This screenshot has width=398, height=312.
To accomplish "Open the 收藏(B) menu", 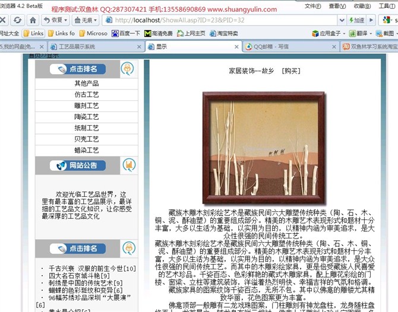I will (x=362, y=6).
